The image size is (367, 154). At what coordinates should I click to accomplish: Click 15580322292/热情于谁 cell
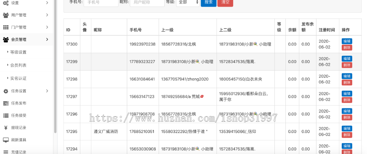[x=184, y=132]
